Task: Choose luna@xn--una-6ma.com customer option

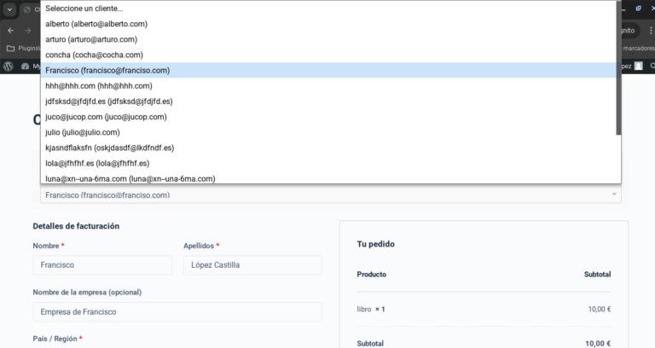Action: (328, 177)
